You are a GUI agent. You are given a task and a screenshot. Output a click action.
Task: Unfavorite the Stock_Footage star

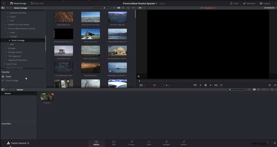[x=3, y=80]
